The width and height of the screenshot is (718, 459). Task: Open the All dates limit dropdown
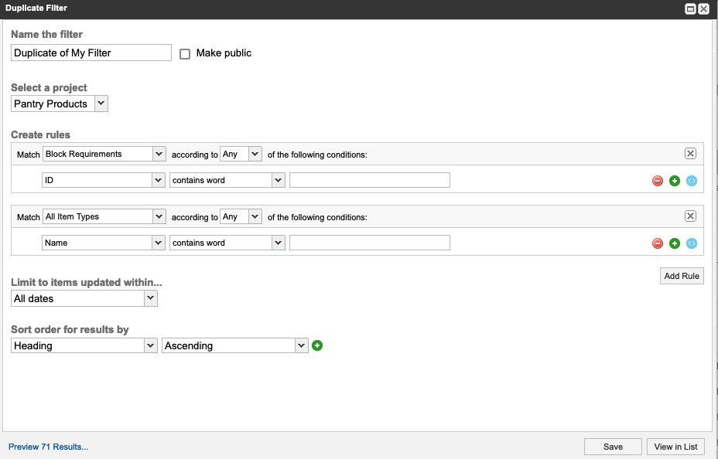click(84, 298)
